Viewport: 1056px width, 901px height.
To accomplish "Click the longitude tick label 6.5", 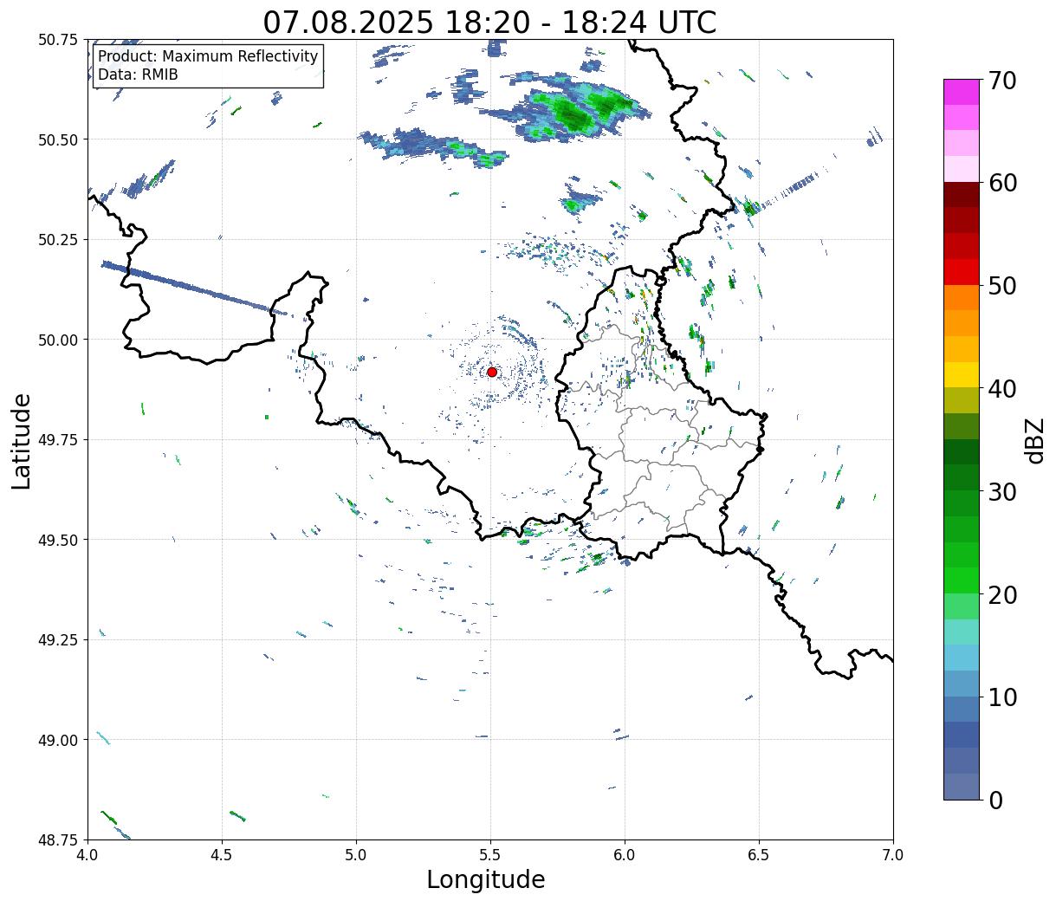I will click(x=759, y=854).
